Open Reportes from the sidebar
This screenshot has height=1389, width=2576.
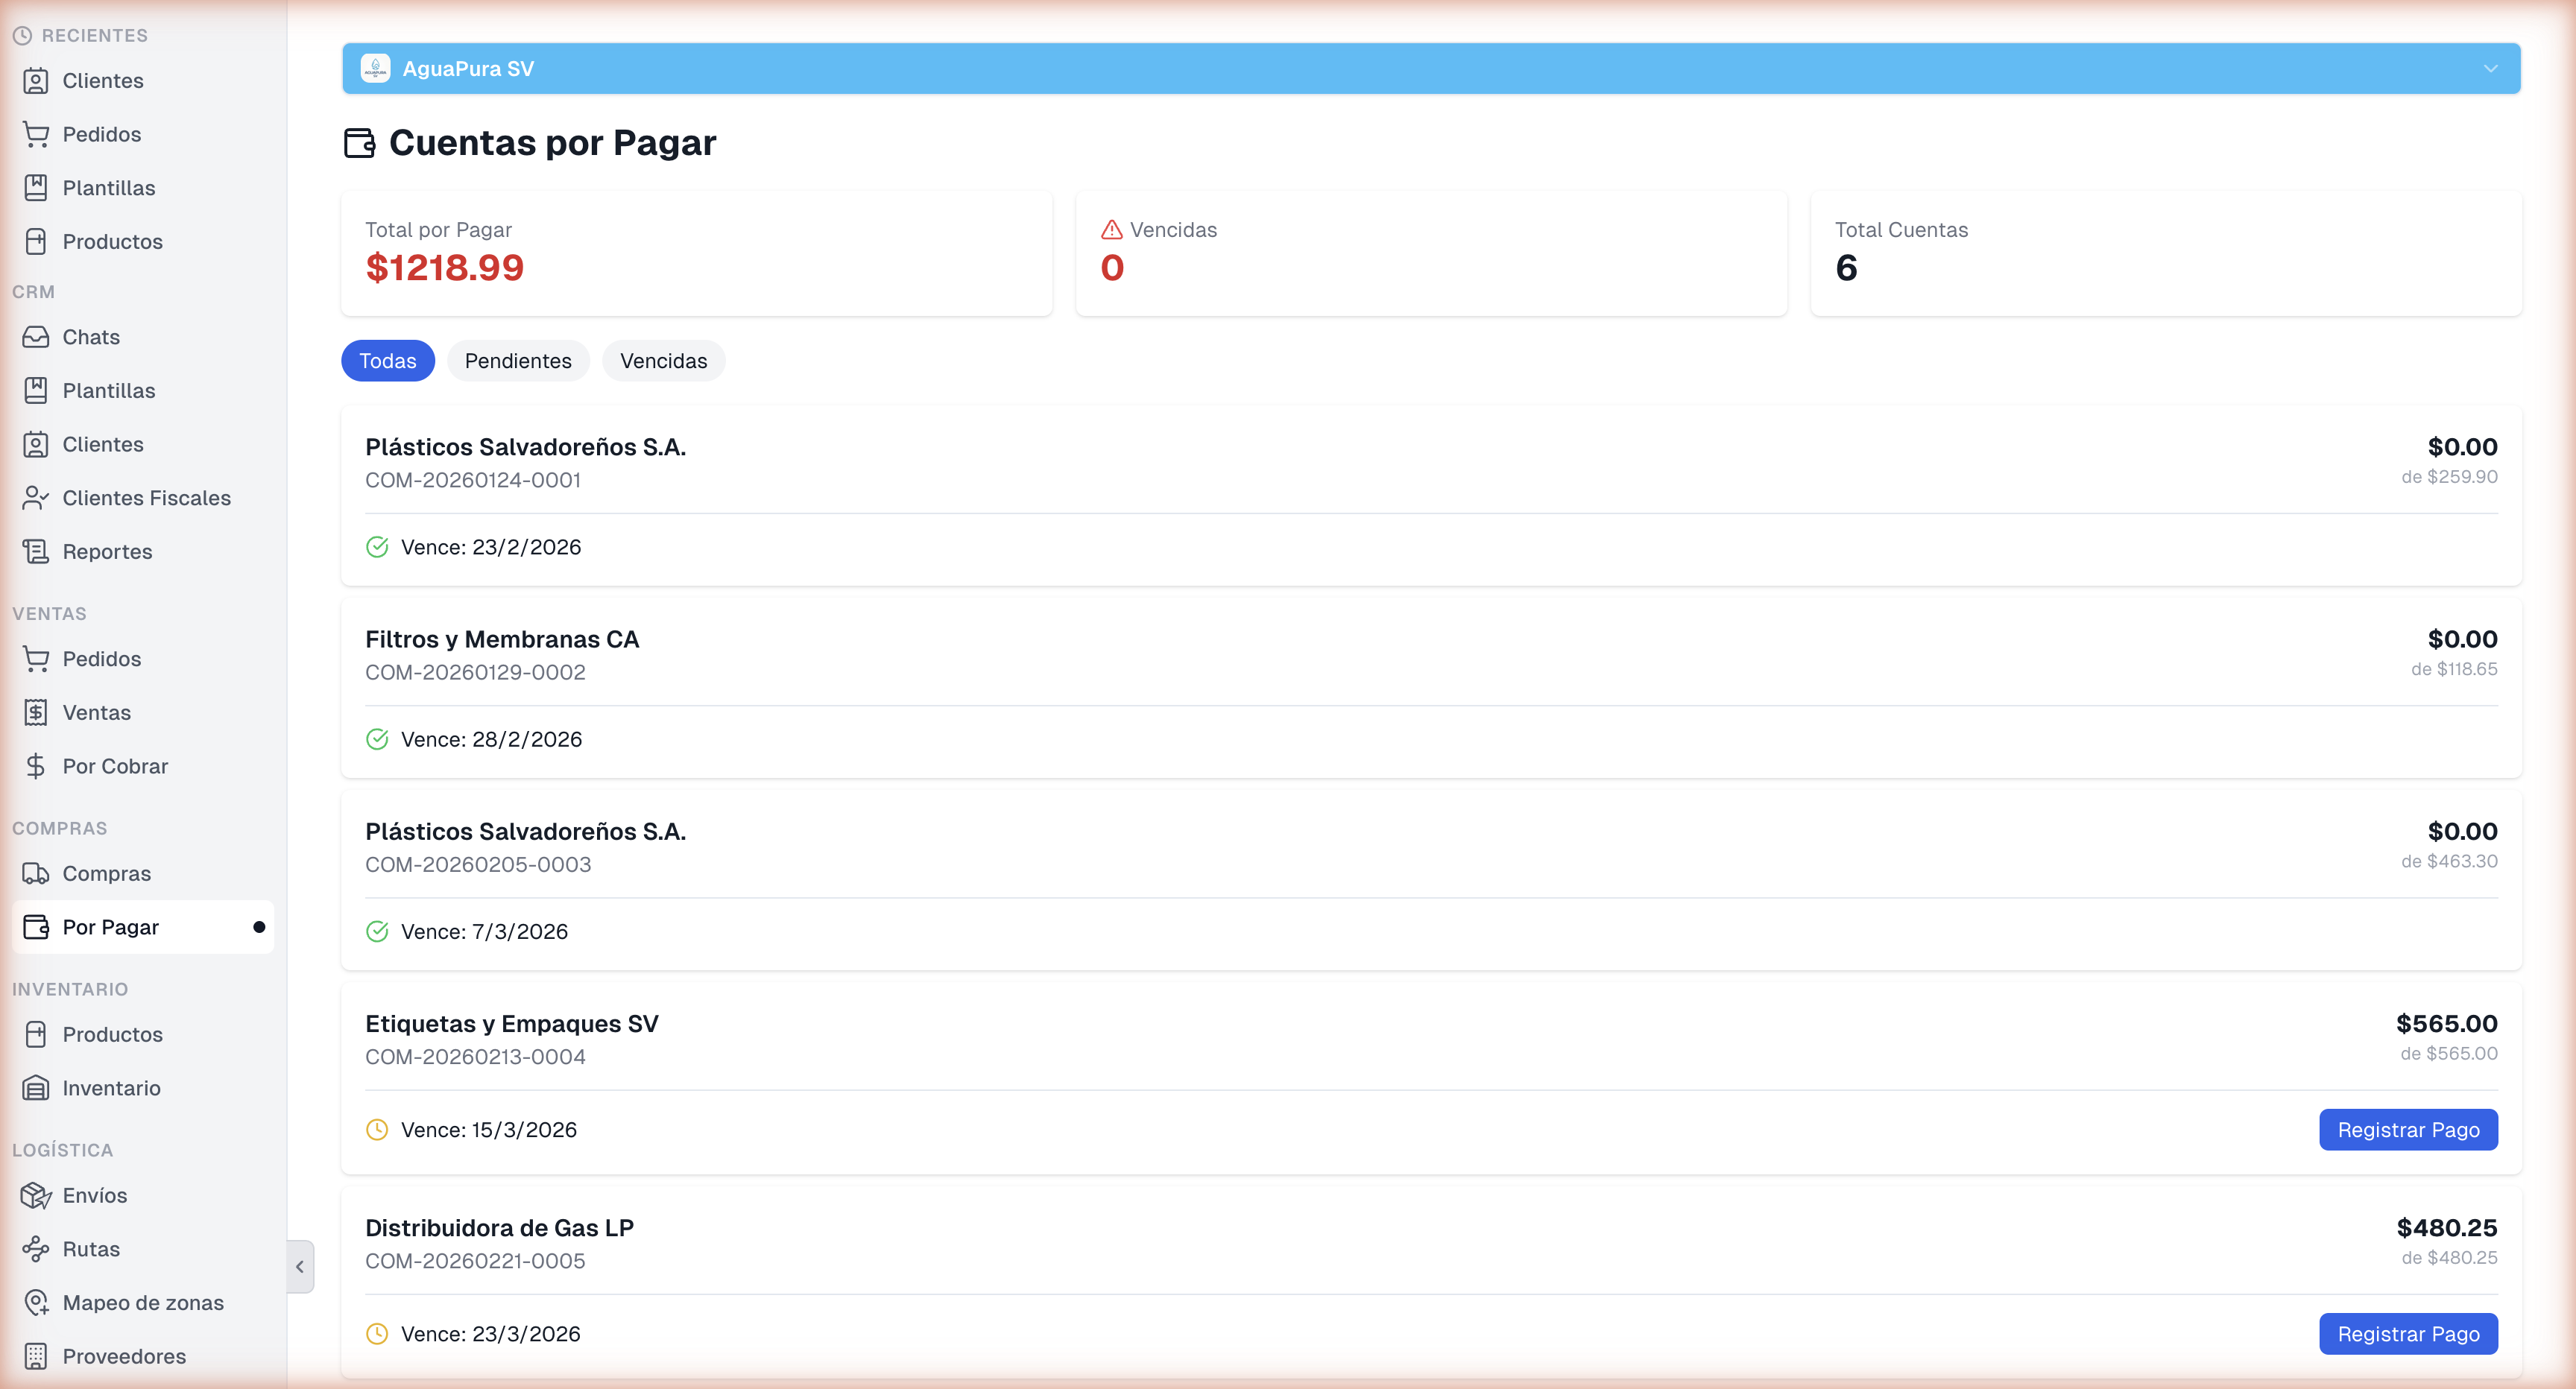point(107,551)
